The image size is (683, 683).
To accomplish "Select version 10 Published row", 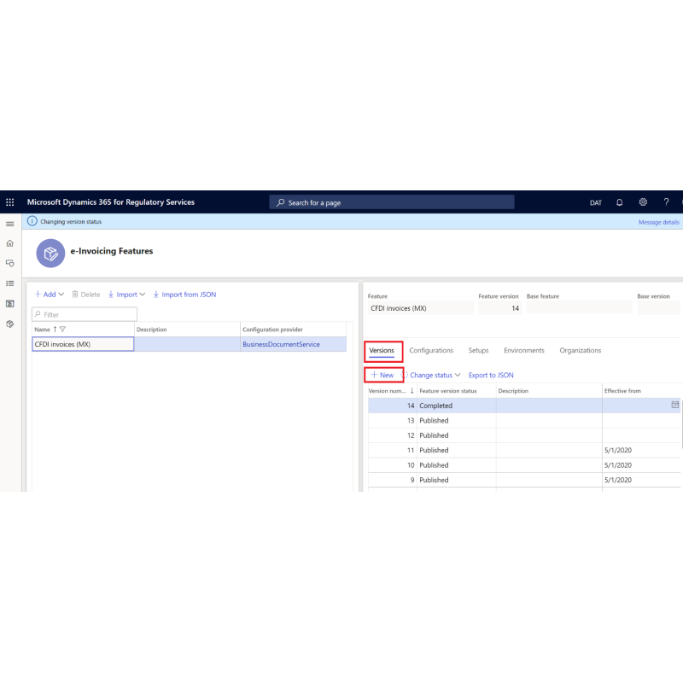I will coord(524,464).
